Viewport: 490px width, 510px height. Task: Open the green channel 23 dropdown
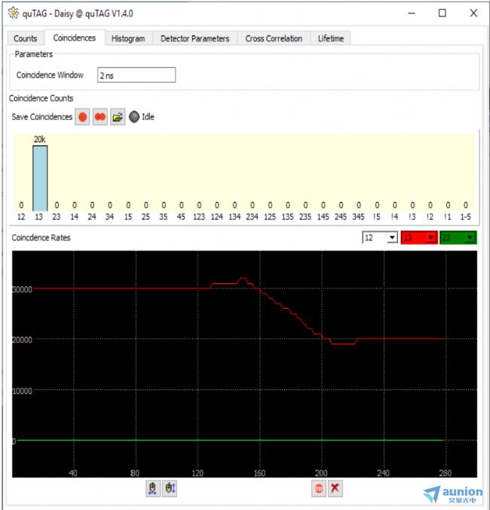coord(458,238)
